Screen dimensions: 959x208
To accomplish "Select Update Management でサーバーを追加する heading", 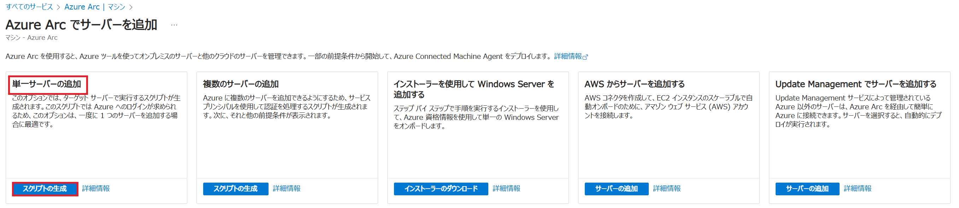I will 856,84.
